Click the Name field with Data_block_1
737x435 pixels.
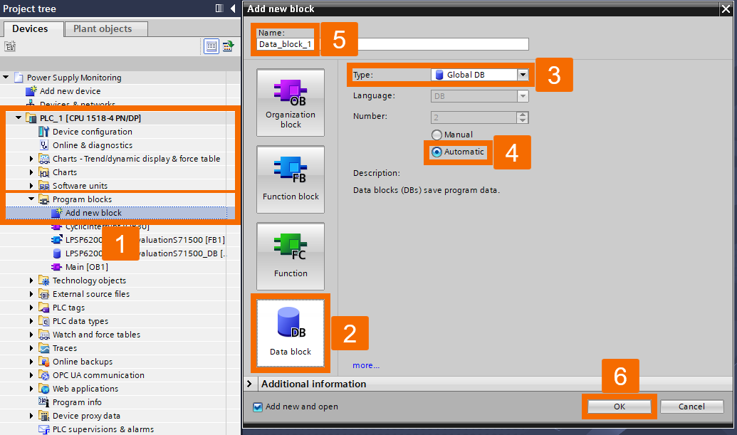393,44
